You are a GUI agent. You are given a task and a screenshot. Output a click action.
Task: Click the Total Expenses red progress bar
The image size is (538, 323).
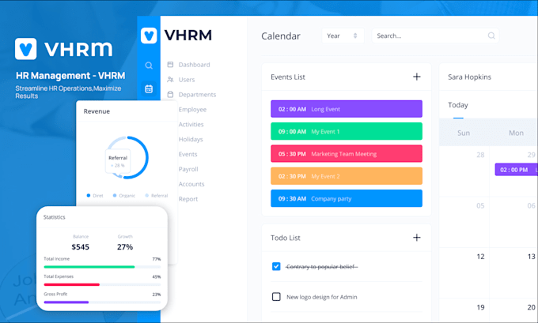(102, 284)
